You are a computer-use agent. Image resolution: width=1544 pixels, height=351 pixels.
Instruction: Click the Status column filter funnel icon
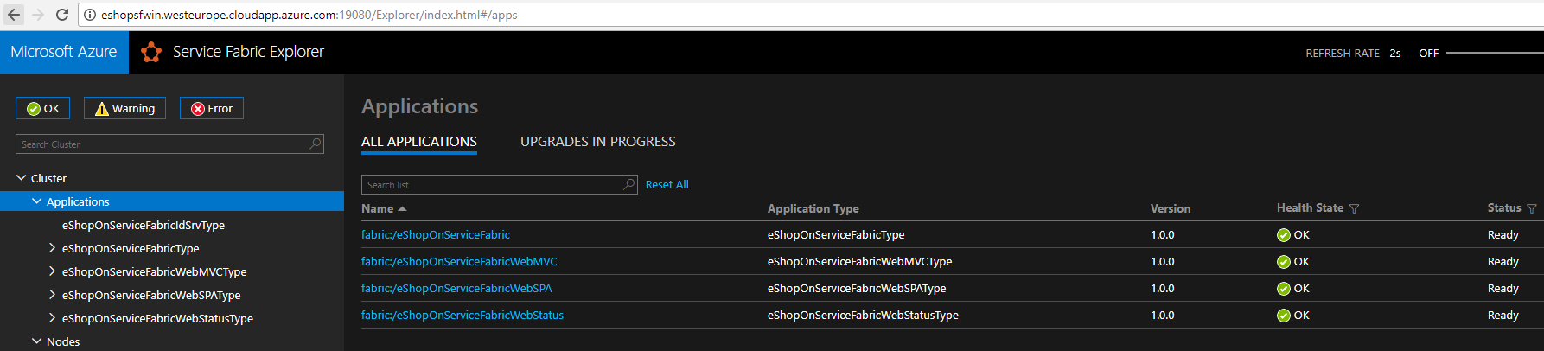coord(1532,208)
